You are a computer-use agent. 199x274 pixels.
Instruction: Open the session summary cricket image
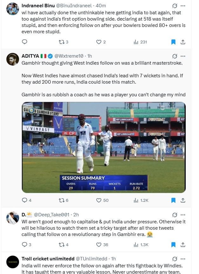coord(103,147)
